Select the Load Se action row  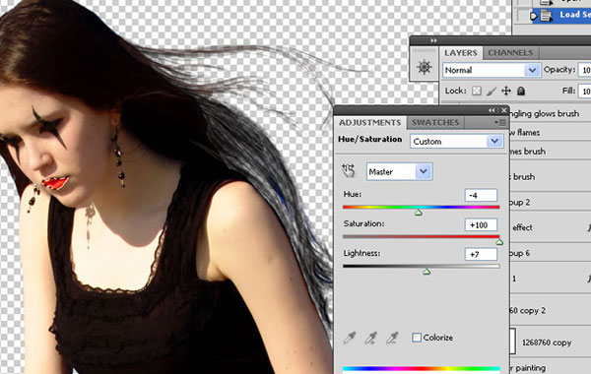tap(561, 16)
